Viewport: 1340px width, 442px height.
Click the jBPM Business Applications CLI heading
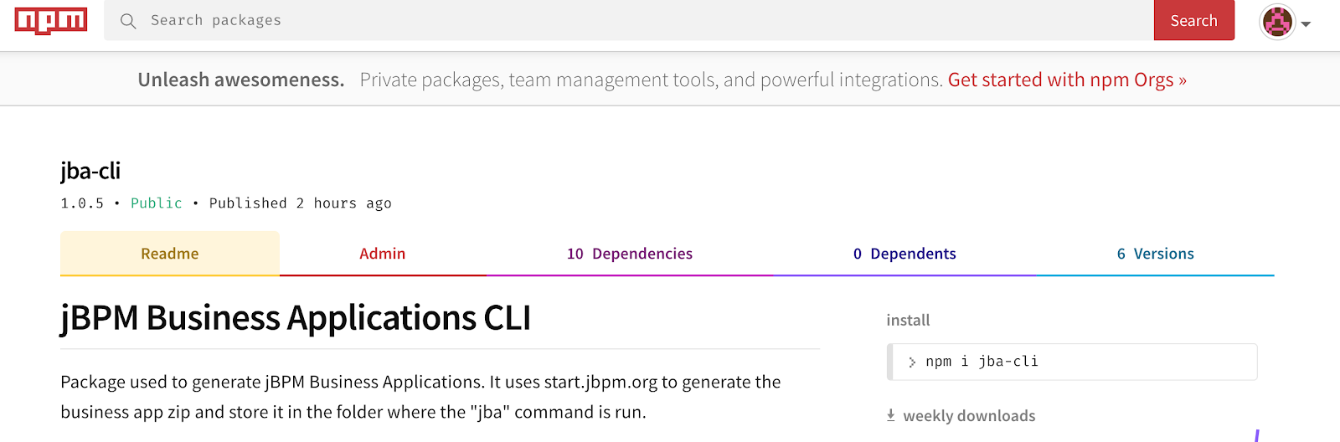click(296, 318)
